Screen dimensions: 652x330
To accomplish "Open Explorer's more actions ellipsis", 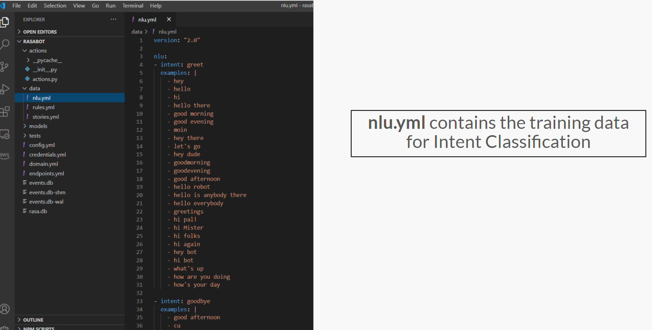I will [114, 19].
